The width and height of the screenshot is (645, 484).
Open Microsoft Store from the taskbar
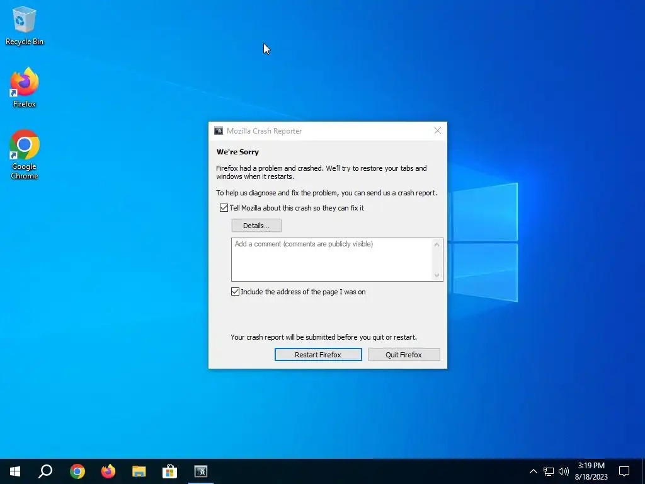[169, 471]
